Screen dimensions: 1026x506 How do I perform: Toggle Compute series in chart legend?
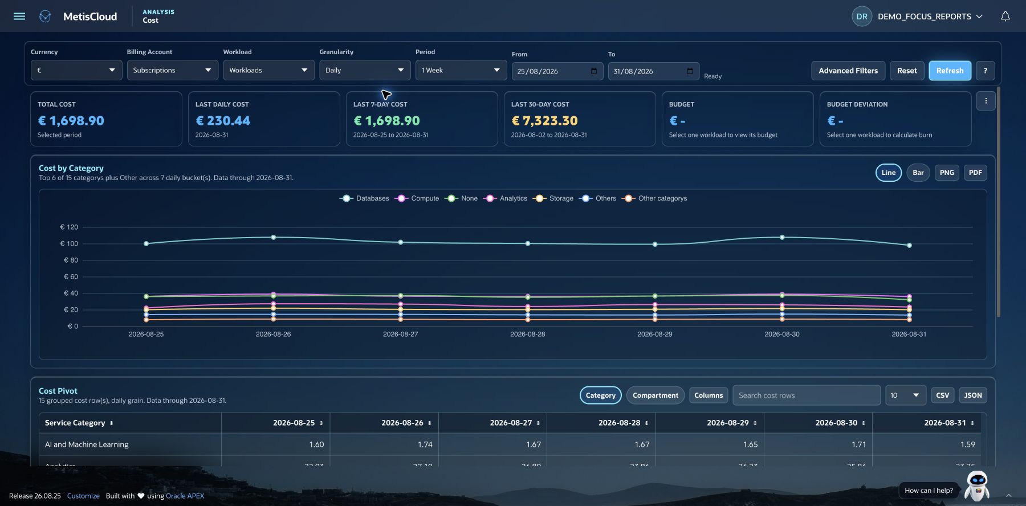pos(417,198)
